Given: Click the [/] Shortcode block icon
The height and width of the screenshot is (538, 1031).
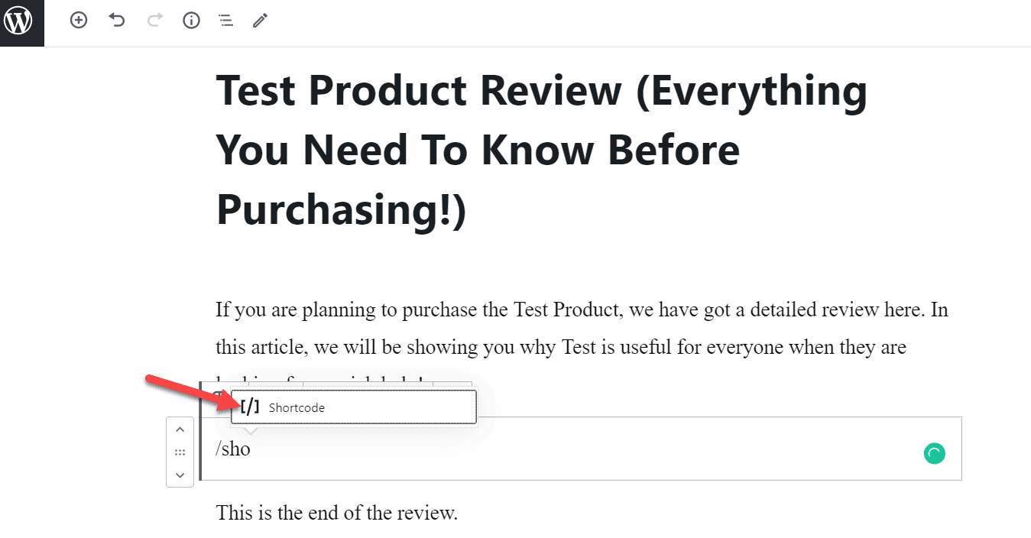Looking at the screenshot, I should (x=250, y=407).
